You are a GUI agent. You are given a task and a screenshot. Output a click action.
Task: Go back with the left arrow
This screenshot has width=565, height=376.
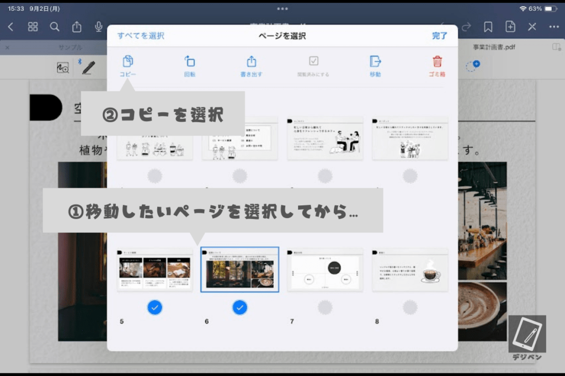11,26
